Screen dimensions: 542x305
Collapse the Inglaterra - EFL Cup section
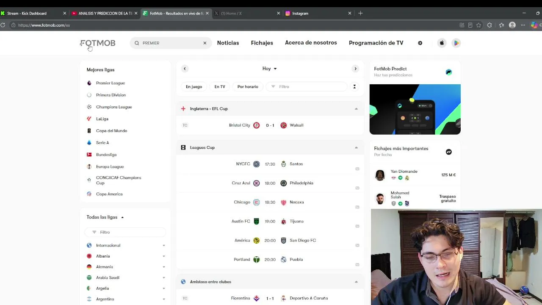tap(356, 109)
